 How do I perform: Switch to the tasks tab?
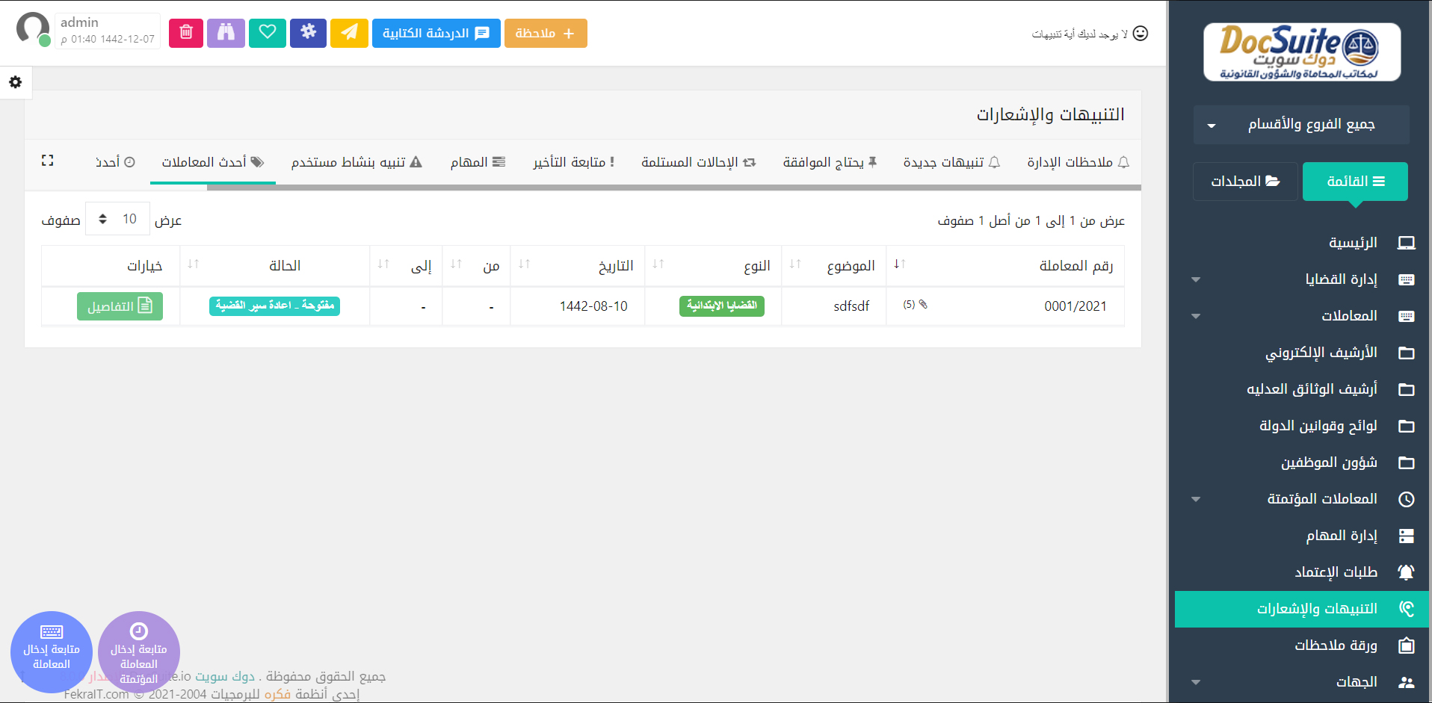(x=478, y=162)
